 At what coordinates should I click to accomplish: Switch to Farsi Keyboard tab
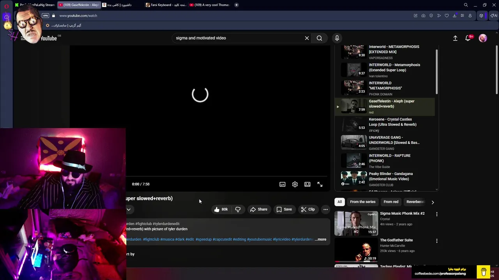166,5
